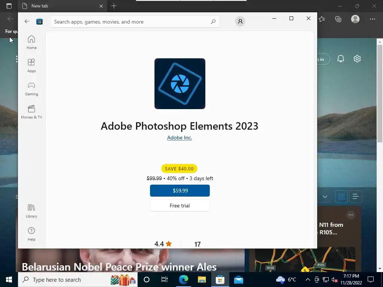383x287 pixels.
Task: Open Edge settings and more menu
Action: [x=373, y=19]
